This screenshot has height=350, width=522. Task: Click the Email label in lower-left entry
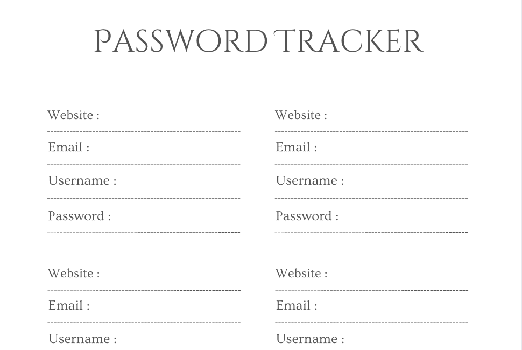pyautogui.click(x=69, y=305)
